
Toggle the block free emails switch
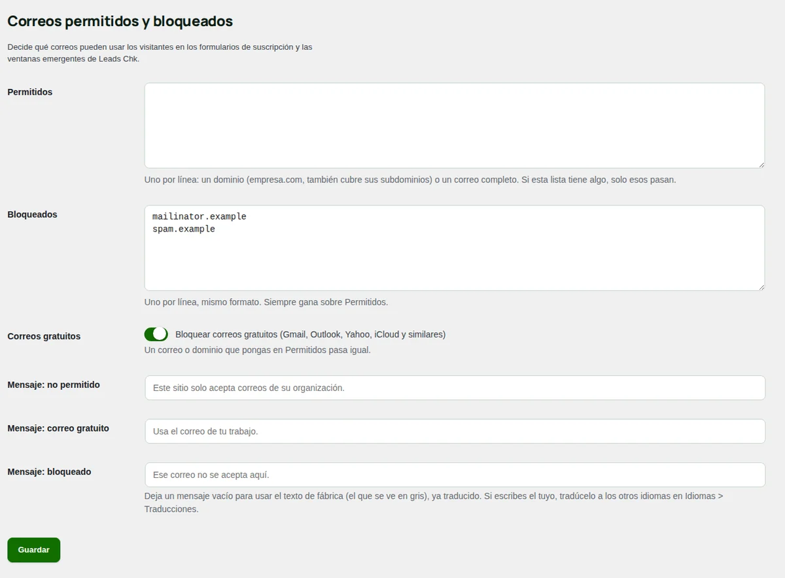point(156,334)
